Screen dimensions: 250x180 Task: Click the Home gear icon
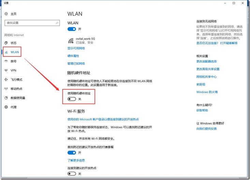[x=6, y=14]
